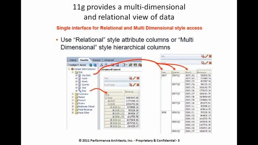Format container of Table view above Year Quarter columns
258x145 pixels.
[203, 63]
